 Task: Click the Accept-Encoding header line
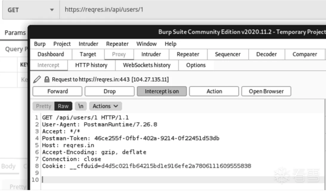click(94, 152)
